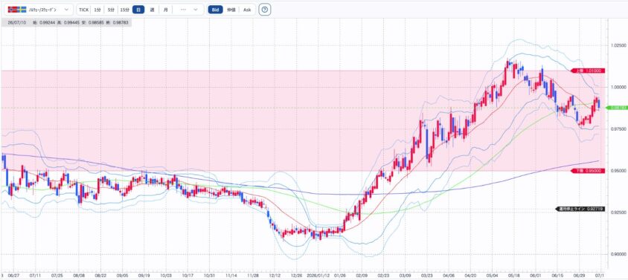Screen dimensions: 628x280
Task: Switch to 5分 timeframe
Action: [111, 10]
